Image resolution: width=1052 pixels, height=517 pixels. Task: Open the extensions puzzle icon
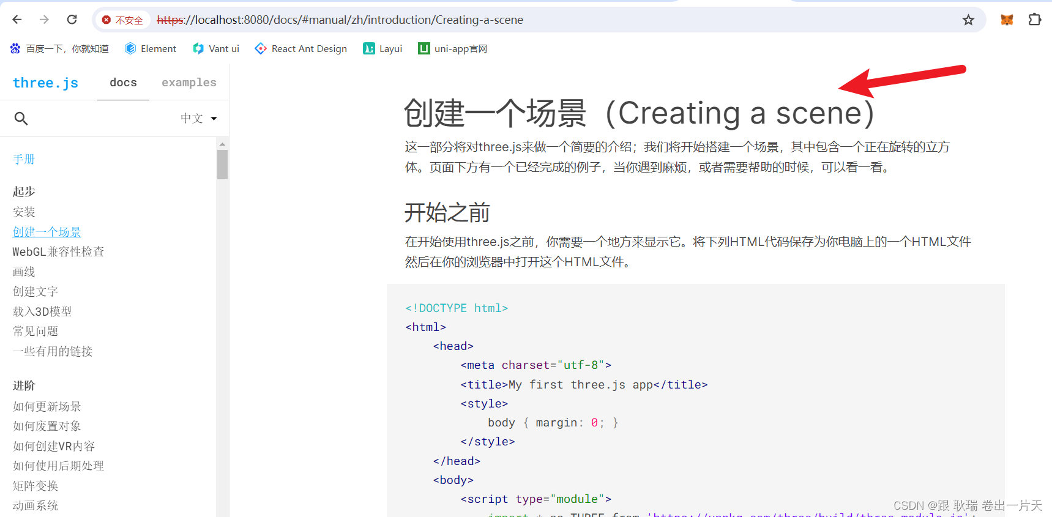[1034, 20]
